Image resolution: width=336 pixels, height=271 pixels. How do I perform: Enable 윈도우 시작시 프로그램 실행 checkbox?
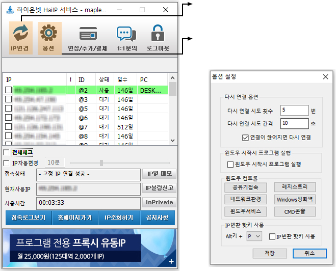tap(230, 165)
